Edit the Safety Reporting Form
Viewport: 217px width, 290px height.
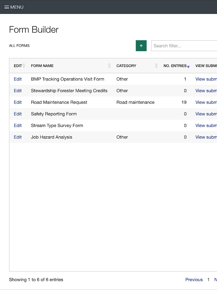18,114
